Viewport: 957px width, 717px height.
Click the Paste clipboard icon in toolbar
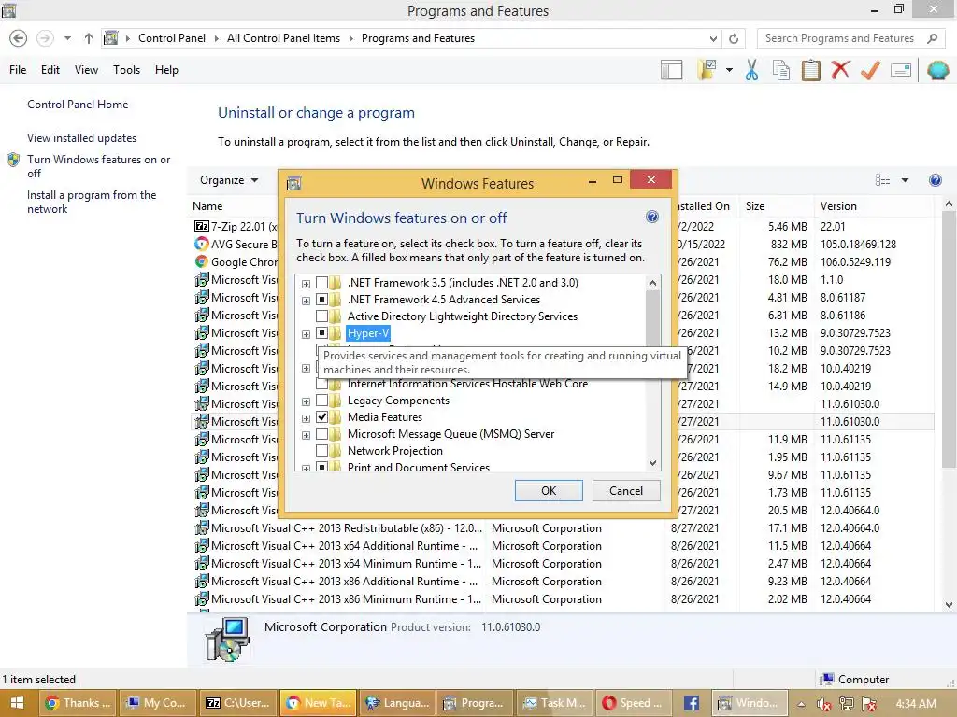coord(810,70)
